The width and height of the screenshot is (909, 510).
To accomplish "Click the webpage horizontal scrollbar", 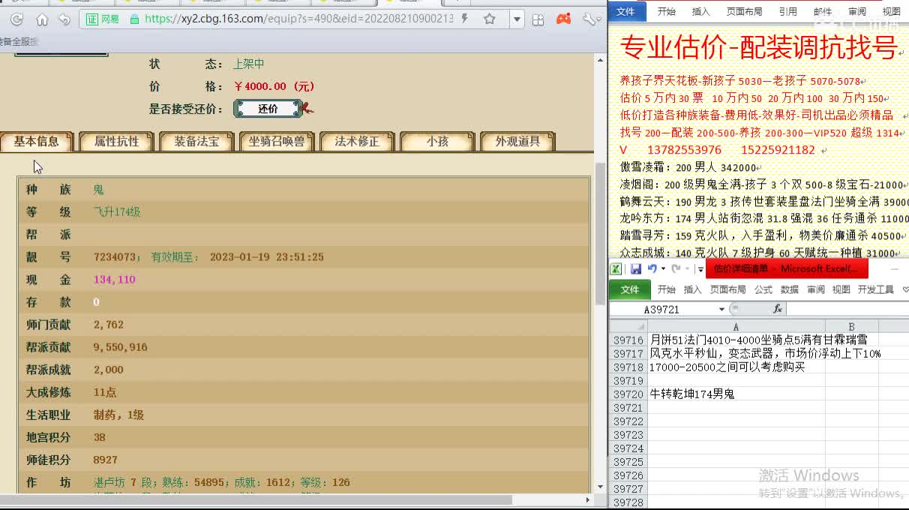I will [256, 499].
